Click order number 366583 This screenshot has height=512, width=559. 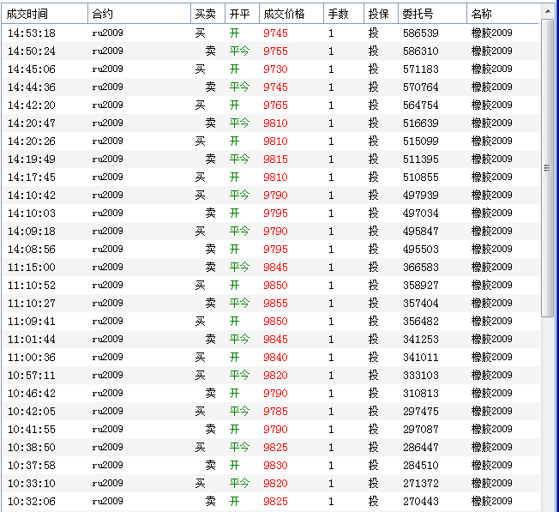click(421, 267)
